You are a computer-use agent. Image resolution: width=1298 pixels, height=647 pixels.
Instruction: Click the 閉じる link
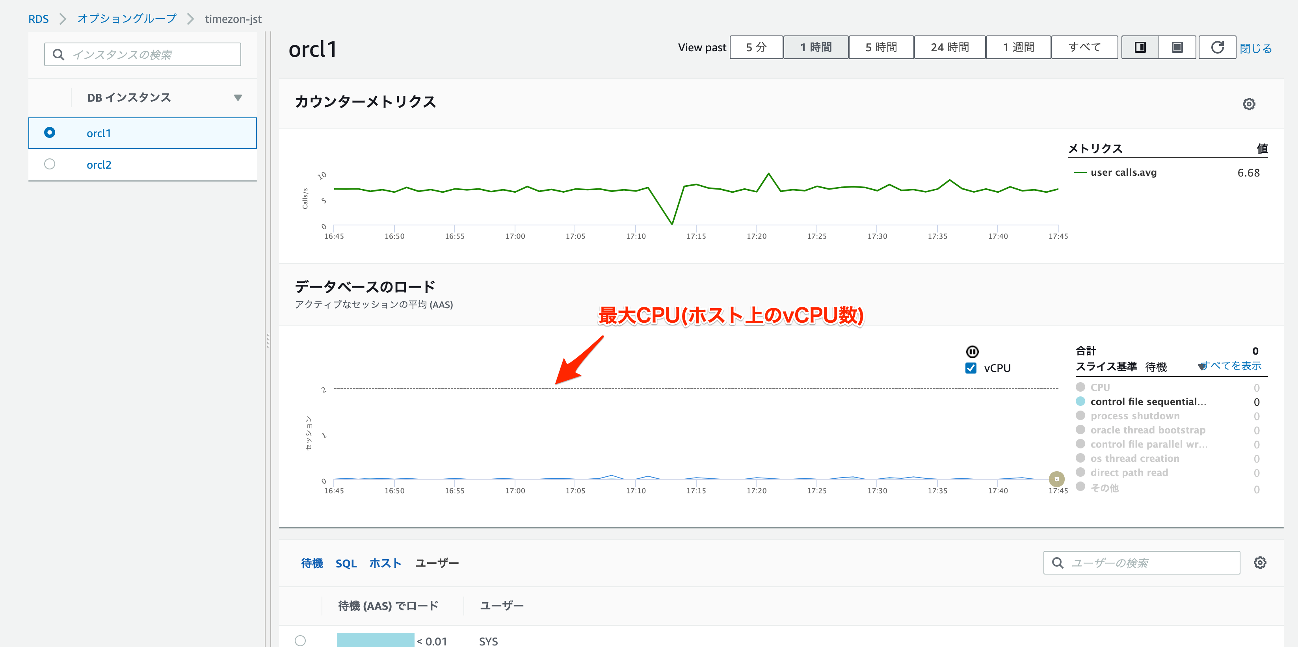coord(1256,48)
